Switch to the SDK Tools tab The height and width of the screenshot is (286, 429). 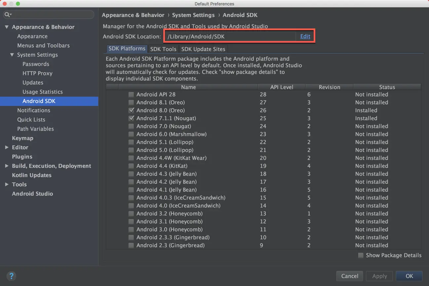[163, 49]
